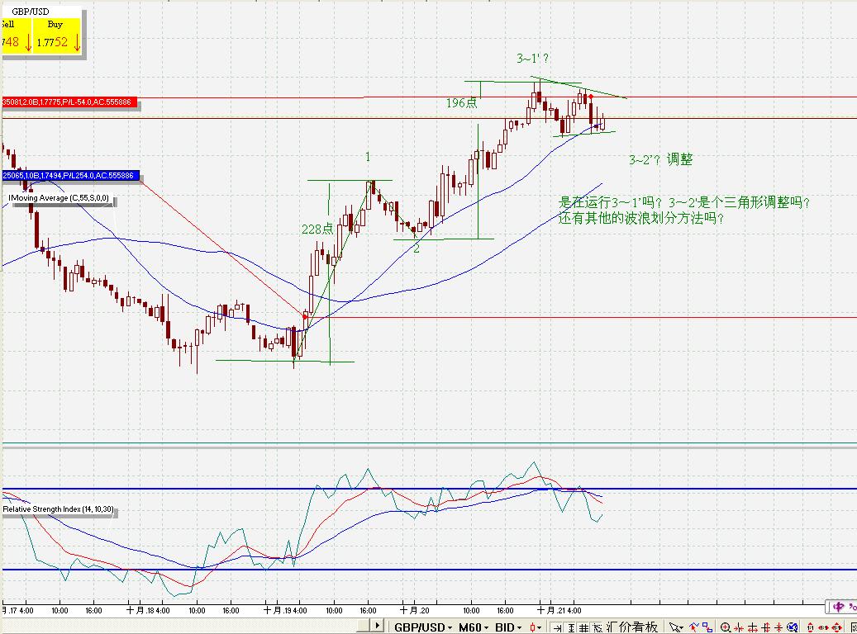Click the connected squares objects icon
The image size is (857, 634).
tap(707, 627)
